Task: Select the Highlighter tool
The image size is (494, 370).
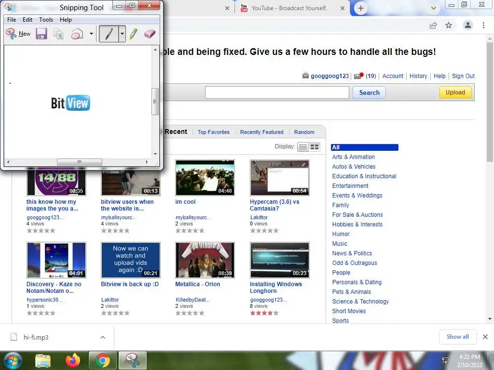Action: 133,34
